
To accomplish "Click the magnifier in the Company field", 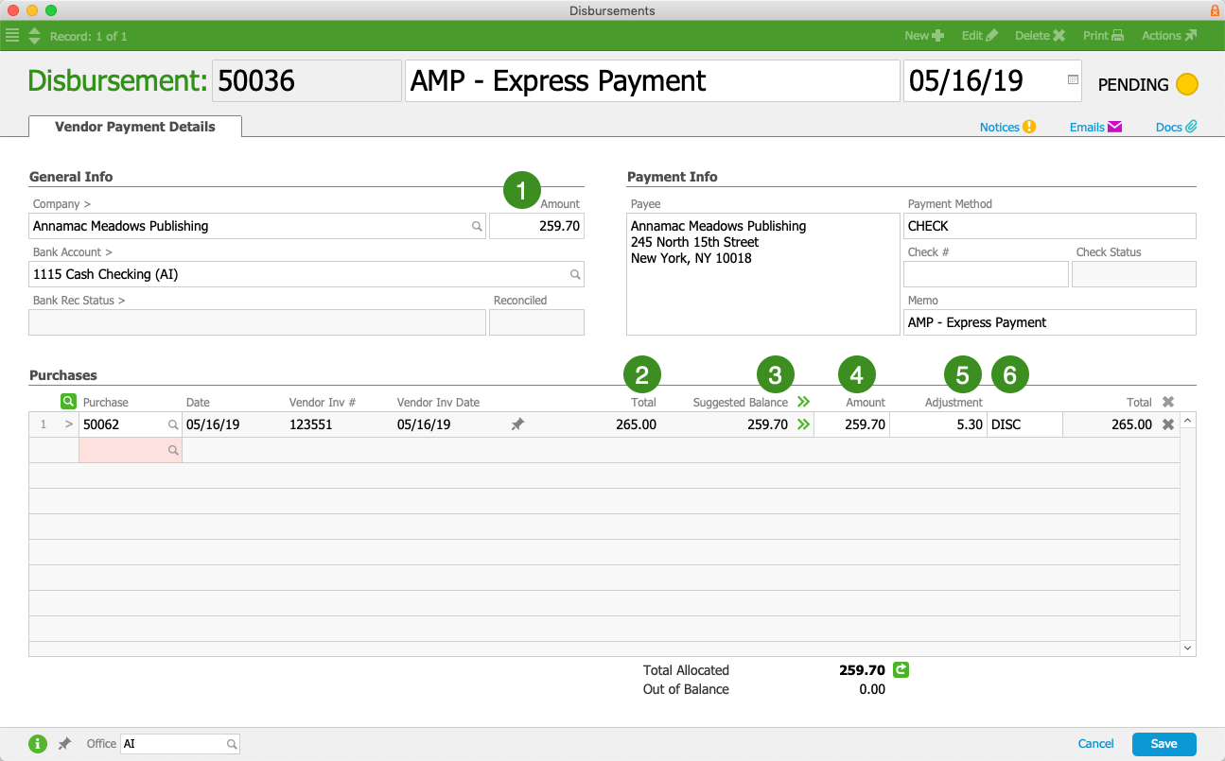I will (478, 227).
